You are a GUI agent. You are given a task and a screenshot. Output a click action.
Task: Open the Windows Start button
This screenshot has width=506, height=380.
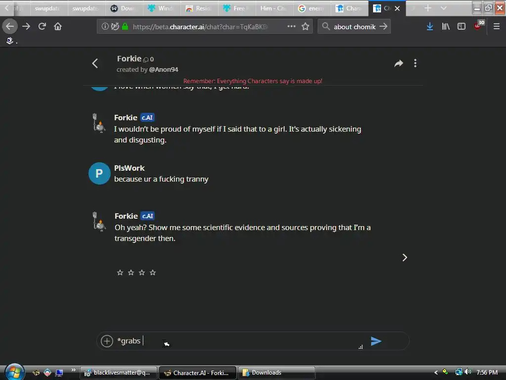14,372
